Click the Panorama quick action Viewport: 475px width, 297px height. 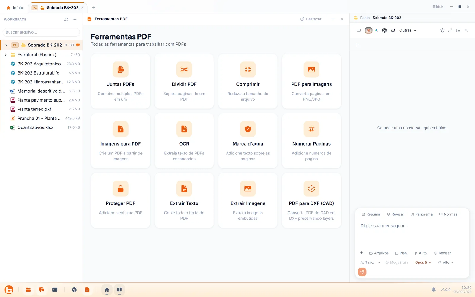tap(422, 214)
